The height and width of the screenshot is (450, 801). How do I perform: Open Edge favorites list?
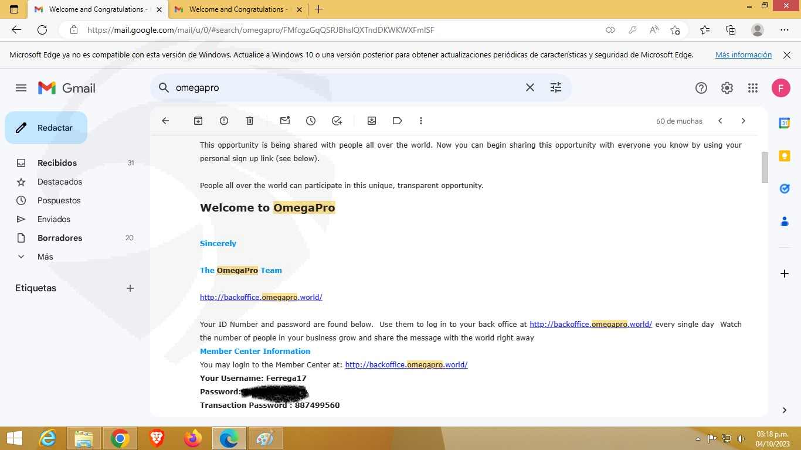(x=705, y=30)
